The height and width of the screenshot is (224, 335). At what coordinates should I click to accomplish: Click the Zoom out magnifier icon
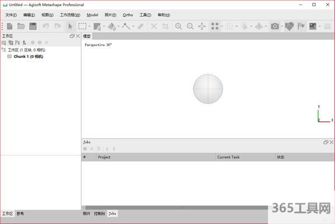[190, 26]
